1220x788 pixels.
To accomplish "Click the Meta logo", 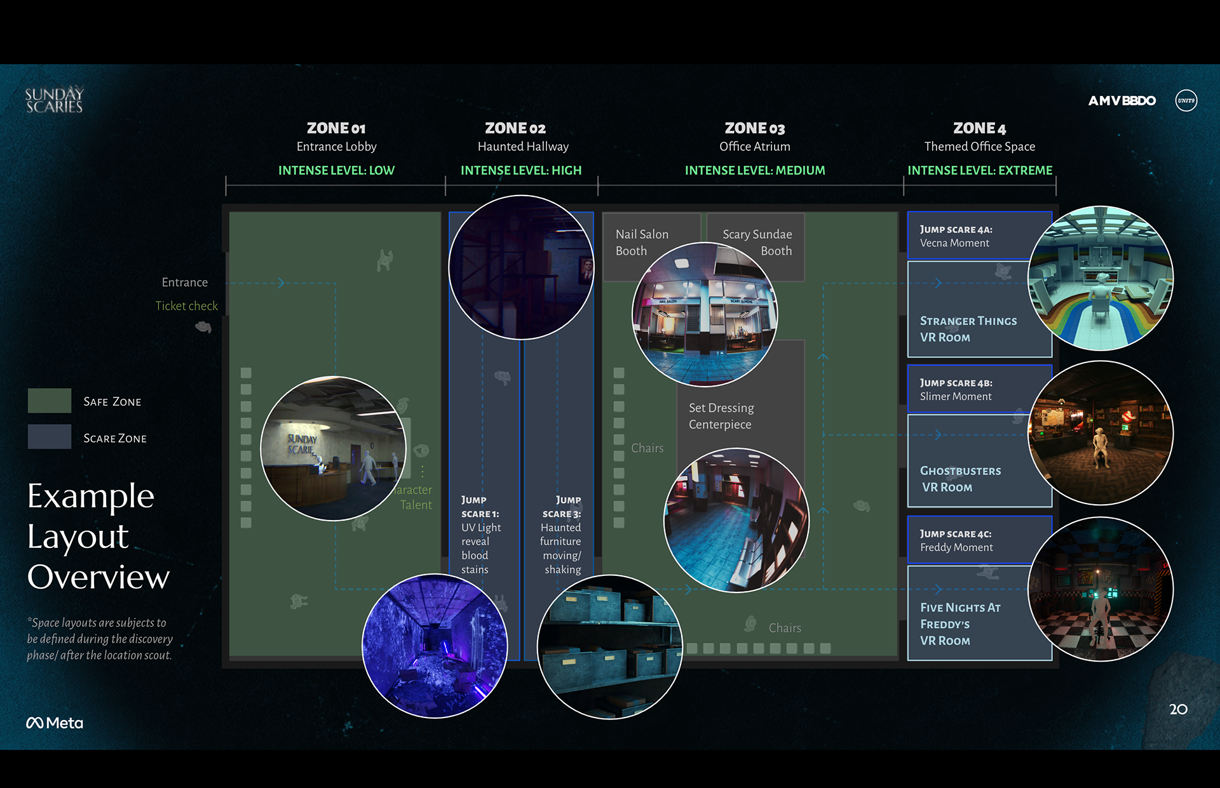I will [x=55, y=723].
